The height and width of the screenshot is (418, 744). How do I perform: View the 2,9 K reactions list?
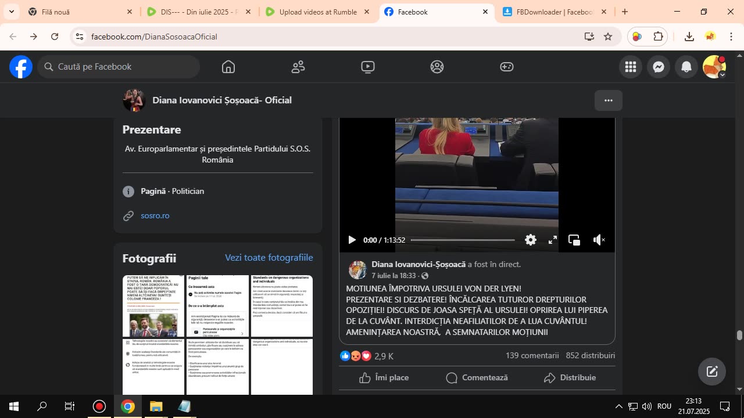click(384, 356)
